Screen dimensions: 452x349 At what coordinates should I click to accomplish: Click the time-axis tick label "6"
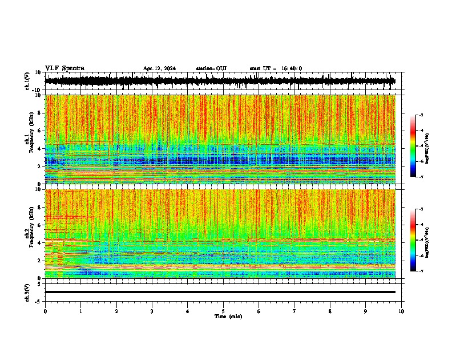pyautogui.click(x=259, y=311)
